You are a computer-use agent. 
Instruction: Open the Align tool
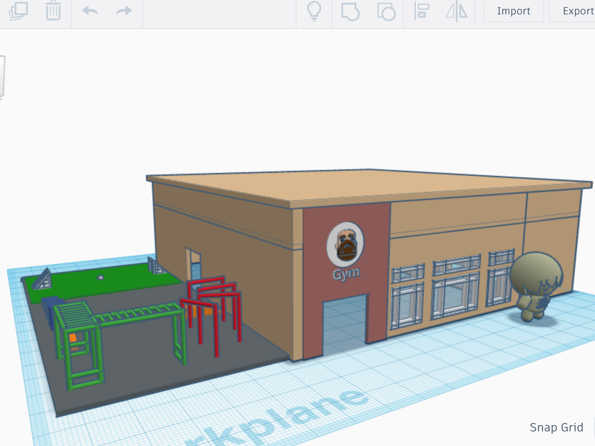click(x=422, y=11)
